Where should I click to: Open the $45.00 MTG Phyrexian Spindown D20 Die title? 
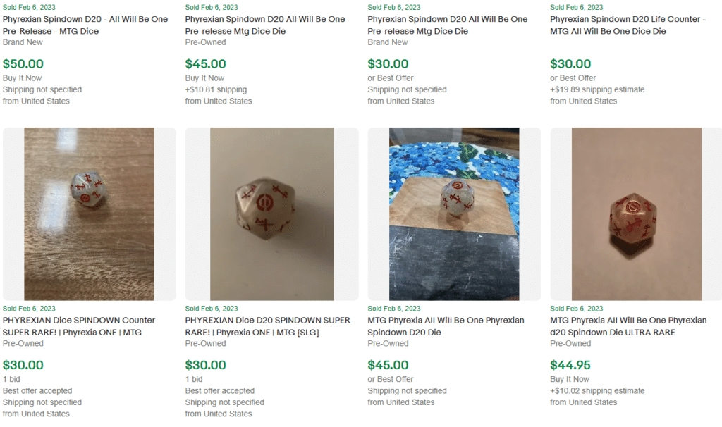point(446,326)
